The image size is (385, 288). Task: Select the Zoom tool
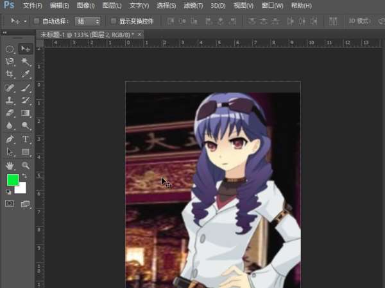pyautogui.click(x=25, y=166)
